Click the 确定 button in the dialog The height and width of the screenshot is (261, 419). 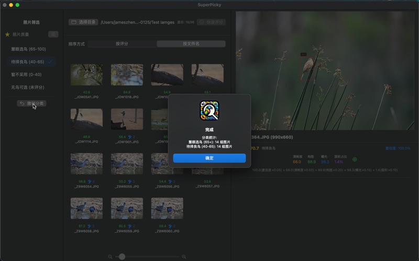click(209, 158)
